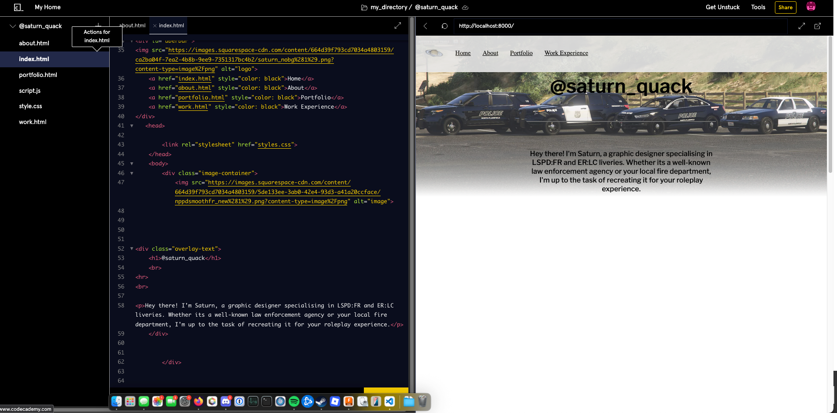Open 1Password from the Dock
The image size is (837, 413).
pyautogui.click(x=239, y=401)
